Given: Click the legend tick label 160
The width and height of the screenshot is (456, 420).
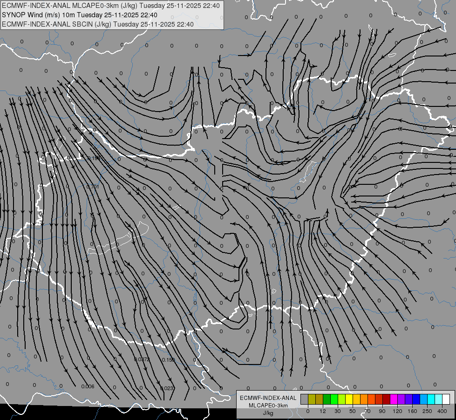Looking at the screenshot, I should [x=412, y=411].
